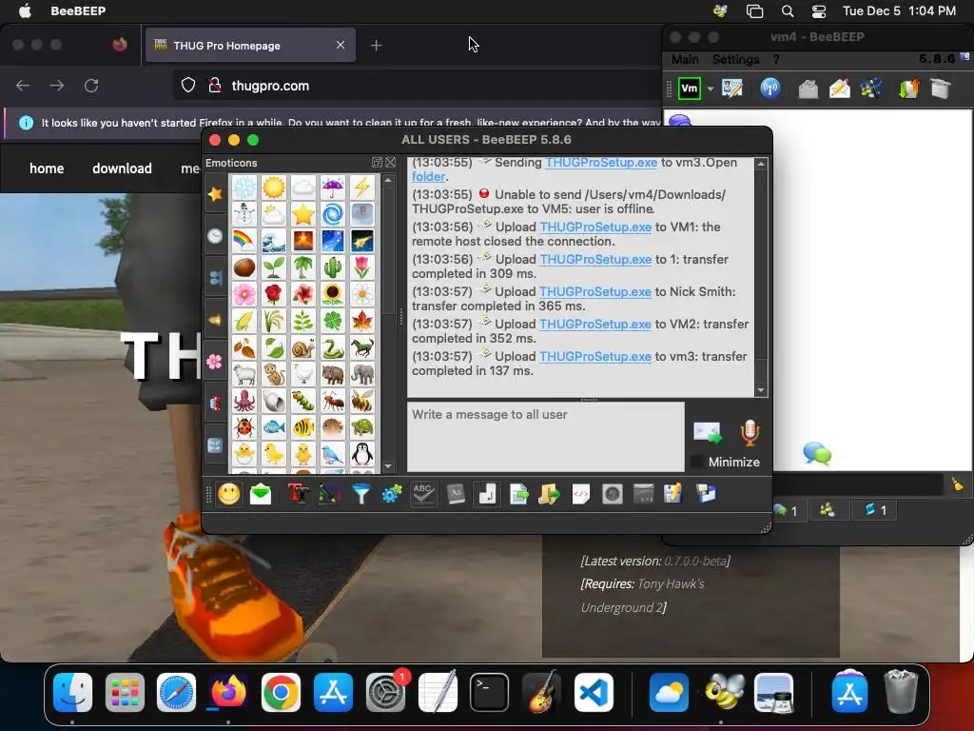Image resolution: width=974 pixels, height=731 pixels.
Task: Click the Vm user avatar status button
Action: (x=690, y=89)
